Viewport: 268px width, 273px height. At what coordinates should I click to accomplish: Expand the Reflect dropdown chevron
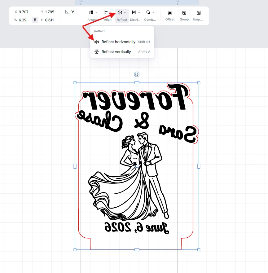click(x=125, y=12)
